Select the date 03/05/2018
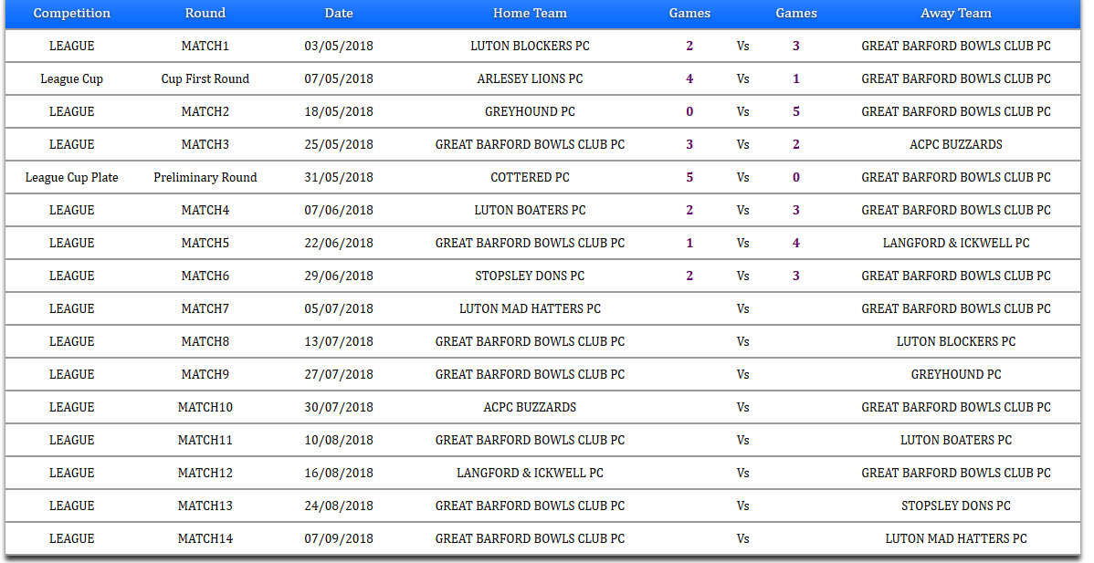The image size is (1094, 563). tap(339, 46)
